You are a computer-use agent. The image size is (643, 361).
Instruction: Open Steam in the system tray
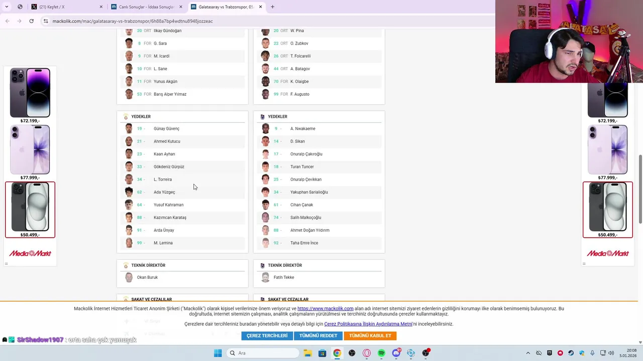point(571,353)
